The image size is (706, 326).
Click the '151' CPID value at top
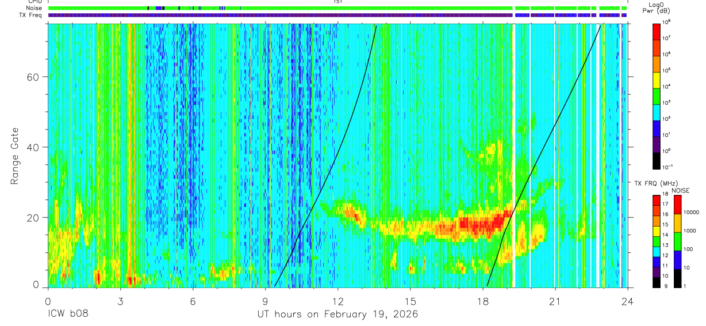coord(337,2)
